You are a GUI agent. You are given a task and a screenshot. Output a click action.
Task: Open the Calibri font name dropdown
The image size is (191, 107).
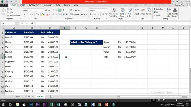[x=37, y=10]
